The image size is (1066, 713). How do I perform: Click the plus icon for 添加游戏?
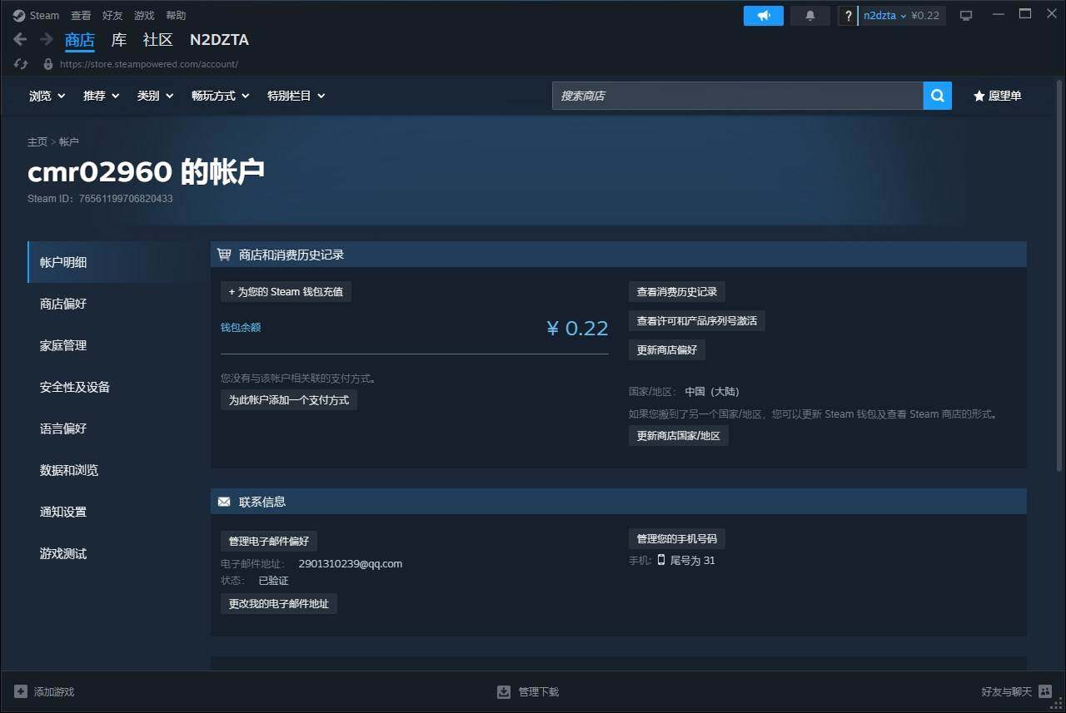click(x=21, y=691)
